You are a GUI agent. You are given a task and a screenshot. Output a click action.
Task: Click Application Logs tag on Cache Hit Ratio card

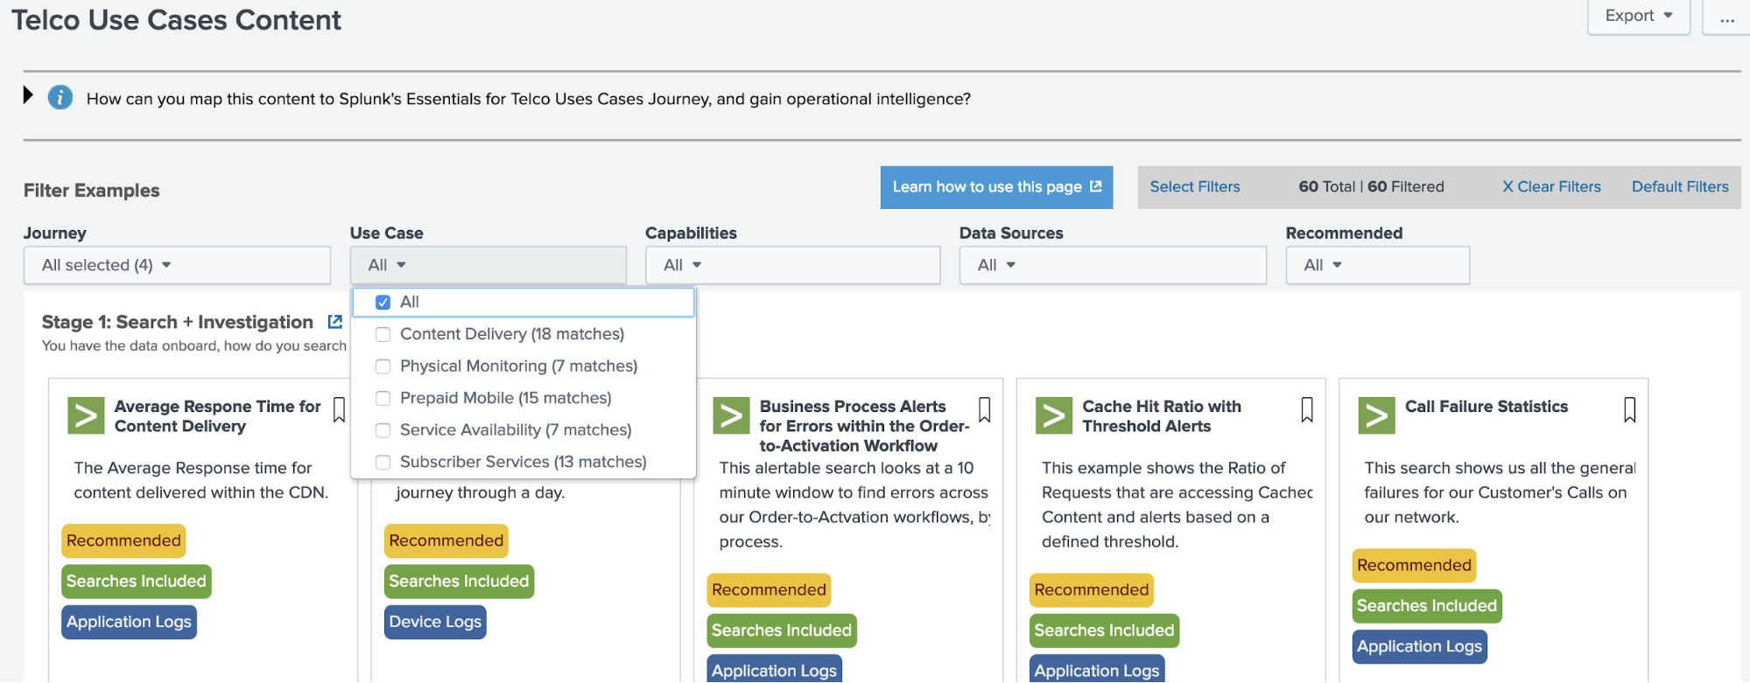pyautogui.click(x=1097, y=670)
